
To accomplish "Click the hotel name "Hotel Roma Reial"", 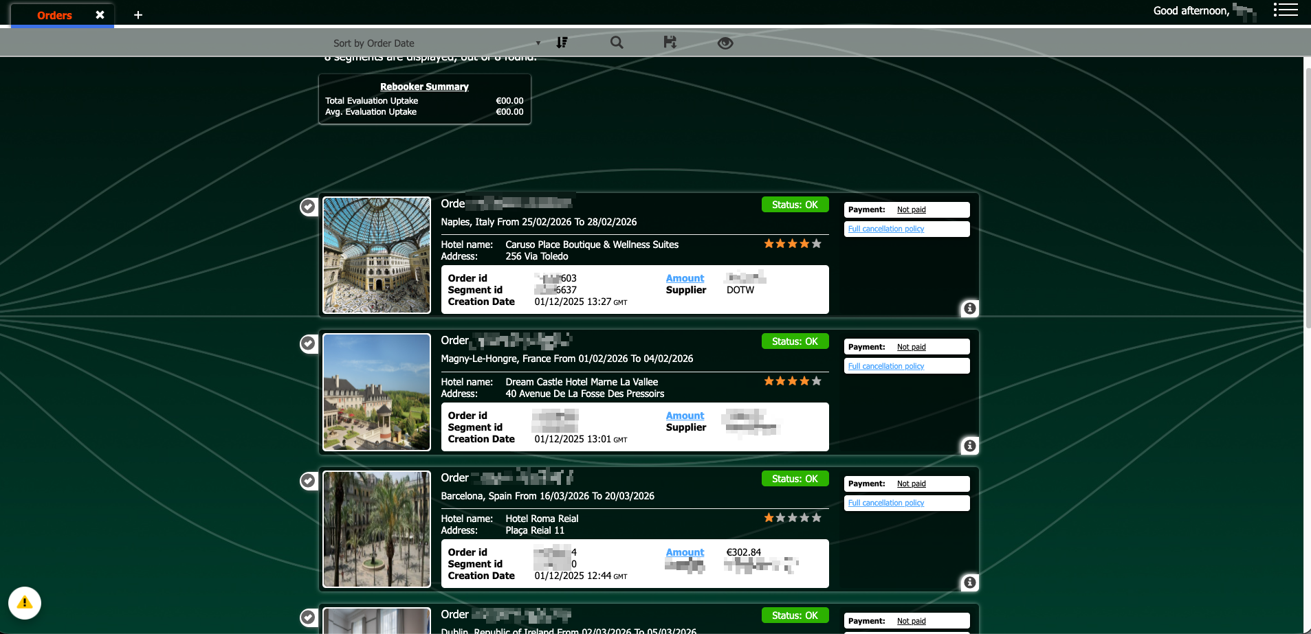I will pos(542,519).
